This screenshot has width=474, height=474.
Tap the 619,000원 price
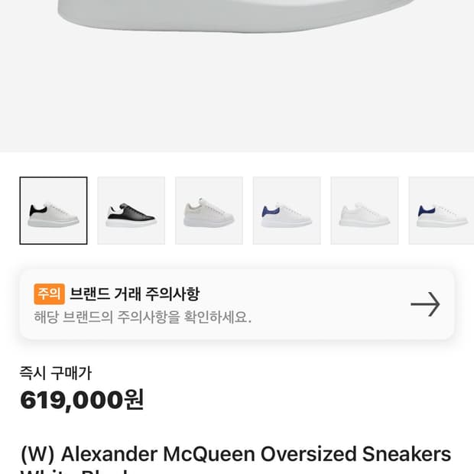(82, 399)
